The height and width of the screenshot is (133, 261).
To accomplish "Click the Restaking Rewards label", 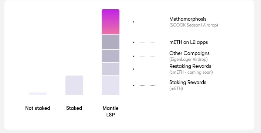I will coord(190,66).
